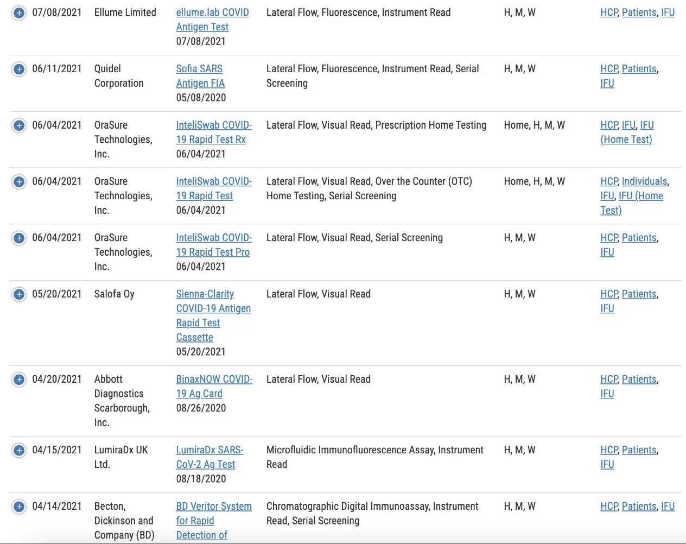Expand the Quidel Corporation row details

(19, 69)
